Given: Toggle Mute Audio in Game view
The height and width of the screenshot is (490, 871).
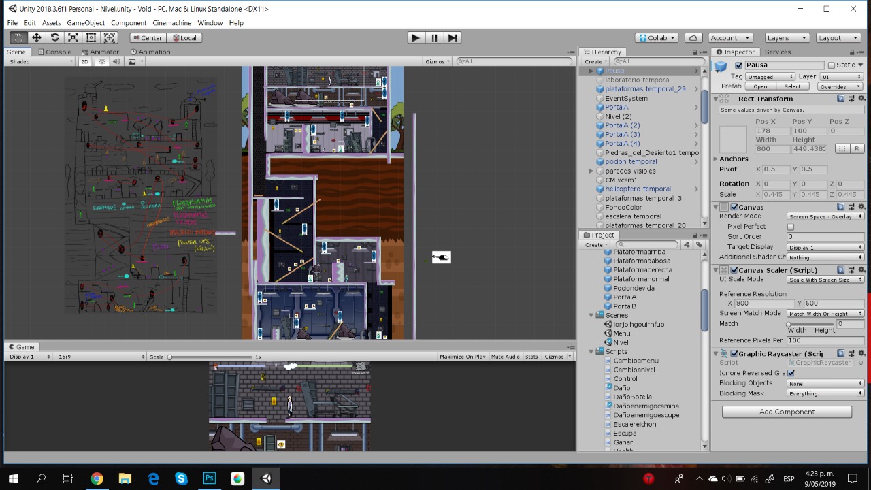Looking at the screenshot, I should 505,357.
